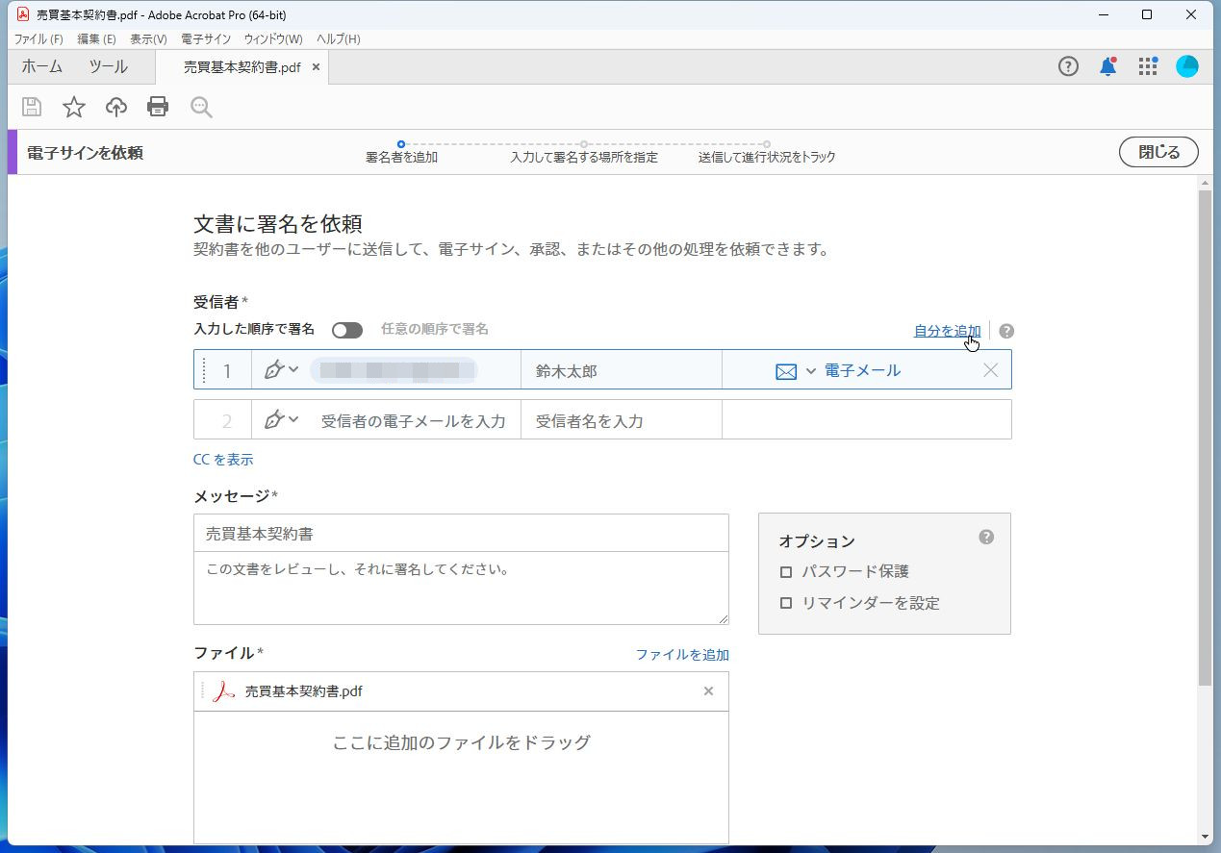Expand the role dropdown for recipient row 2
The width and height of the screenshot is (1221, 853).
[291, 420]
